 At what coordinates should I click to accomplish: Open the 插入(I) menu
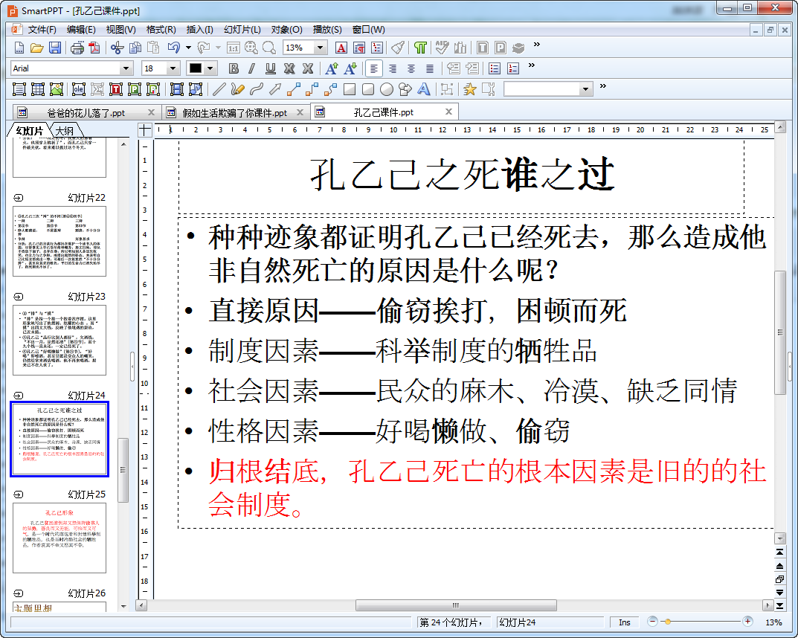point(199,30)
